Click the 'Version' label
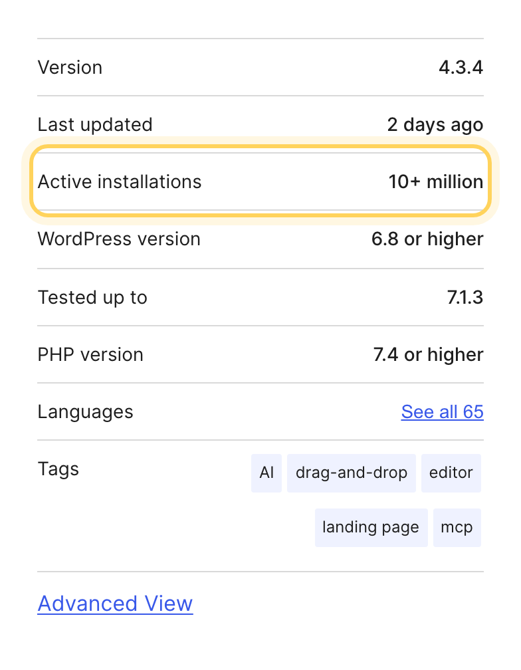The height and width of the screenshot is (670, 521). [x=70, y=68]
